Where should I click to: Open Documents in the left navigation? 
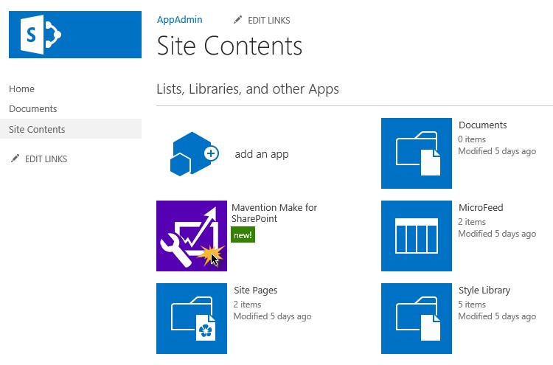click(x=33, y=109)
